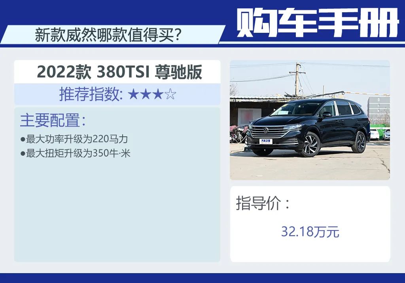Click the 推荐指数 label

[x=91, y=94]
